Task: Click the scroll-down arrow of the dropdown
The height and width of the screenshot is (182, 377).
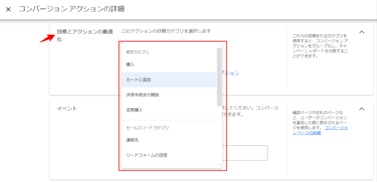Action: coord(219,165)
